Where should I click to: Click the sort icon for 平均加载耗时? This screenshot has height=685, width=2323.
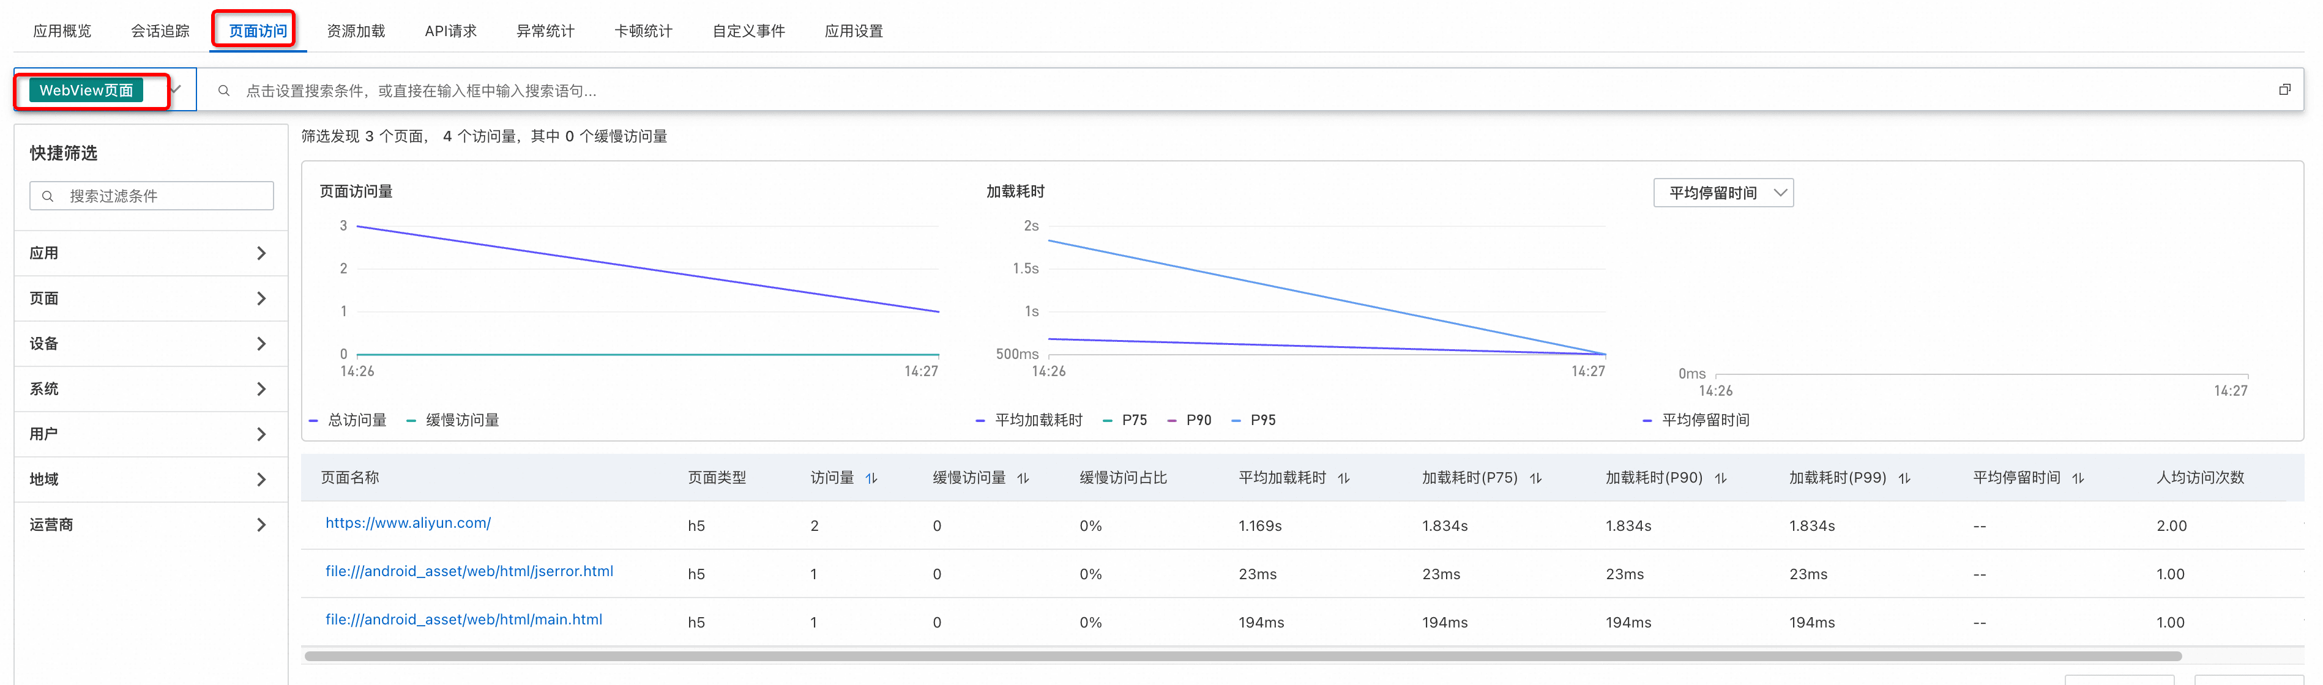[x=1344, y=479]
